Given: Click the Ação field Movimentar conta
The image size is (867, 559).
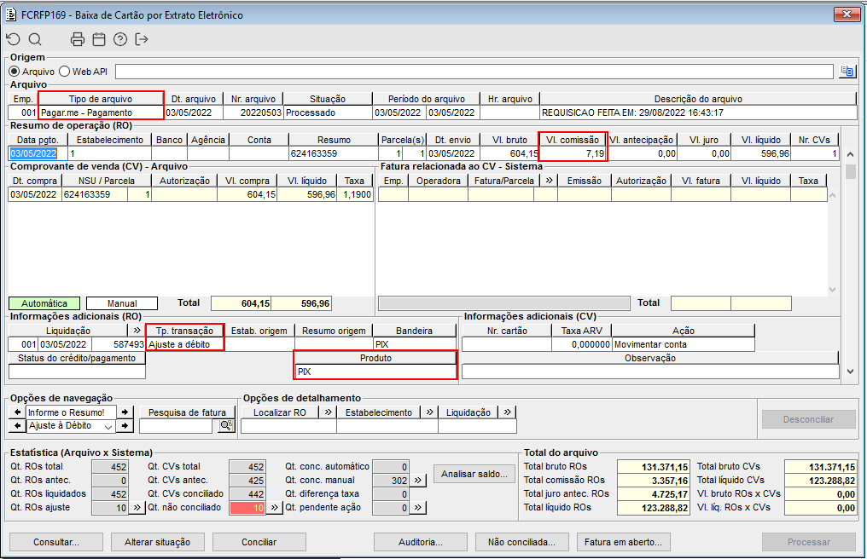Looking at the screenshot, I should pyautogui.click(x=684, y=344).
